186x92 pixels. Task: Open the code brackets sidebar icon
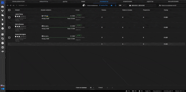[x=3, y=52]
